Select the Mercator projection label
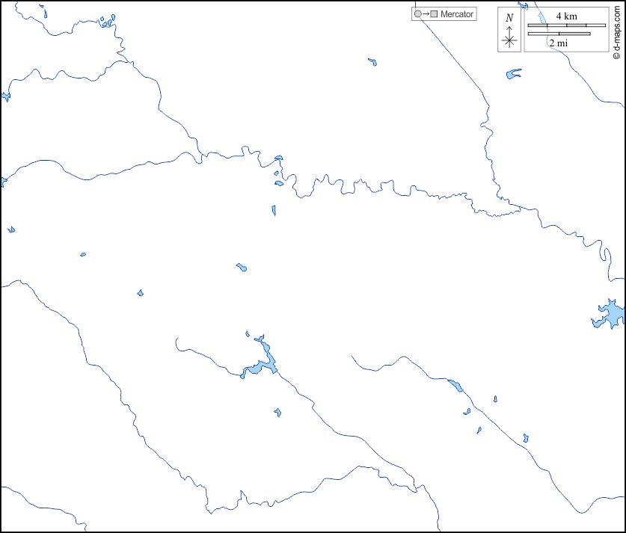Image resolution: width=626 pixels, height=533 pixels. click(x=456, y=14)
